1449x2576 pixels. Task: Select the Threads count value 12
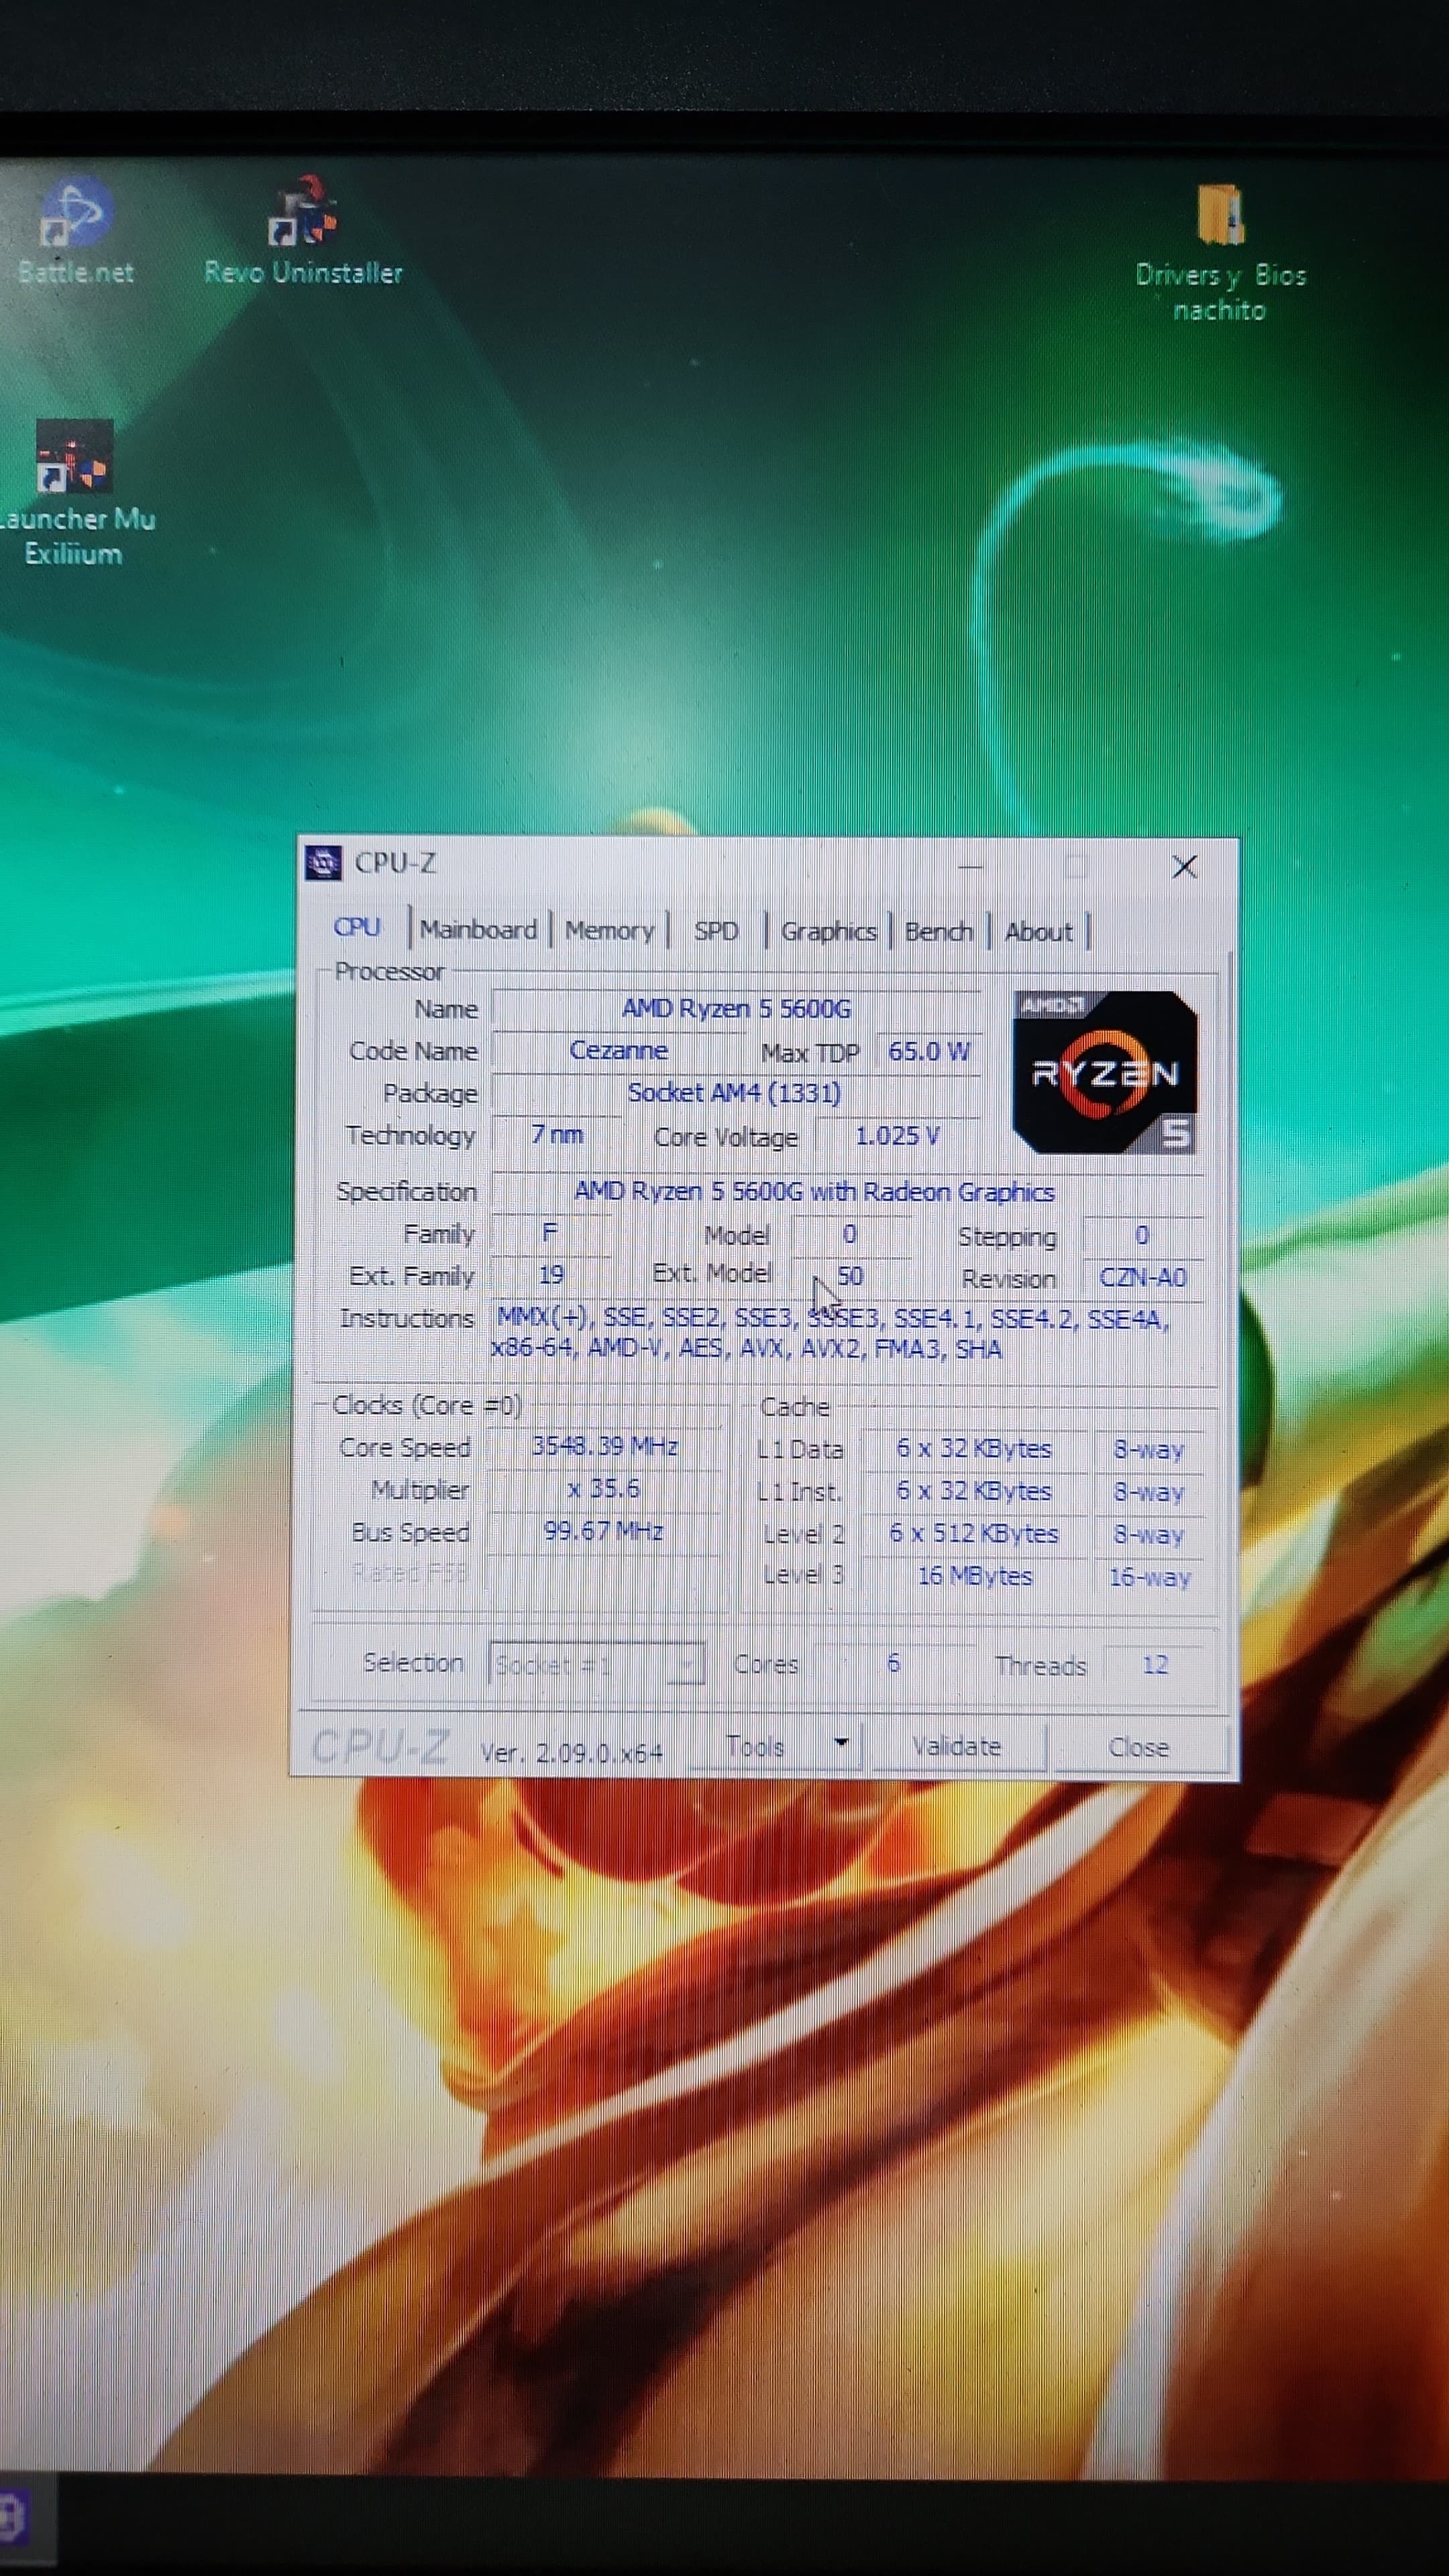[x=1155, y=1664]
